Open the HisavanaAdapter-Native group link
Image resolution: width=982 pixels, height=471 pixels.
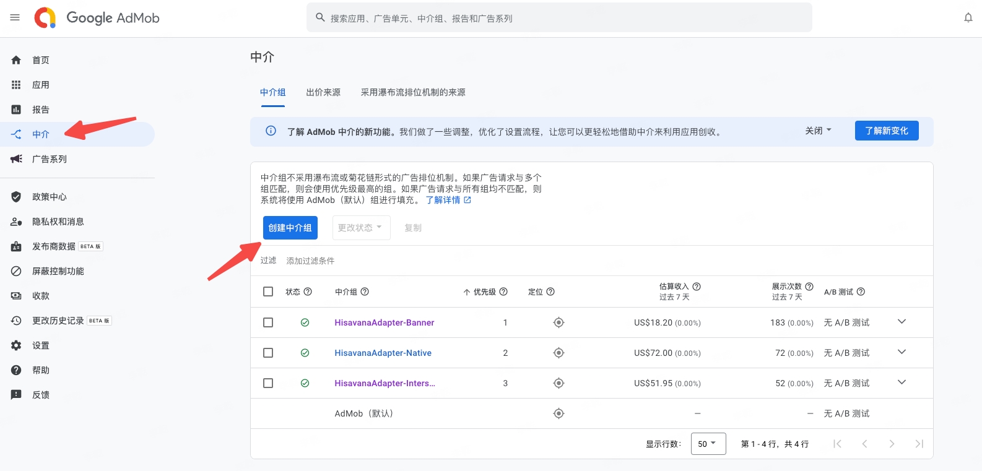point(383,353)
